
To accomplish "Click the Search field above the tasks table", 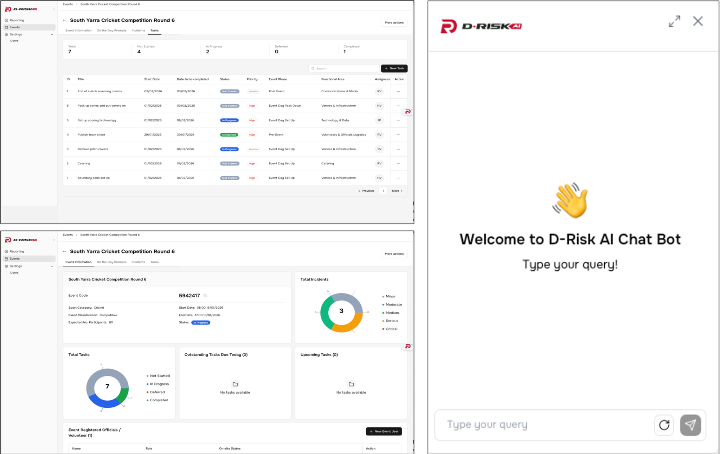I will pyautogui.click(x=344, y=68).
